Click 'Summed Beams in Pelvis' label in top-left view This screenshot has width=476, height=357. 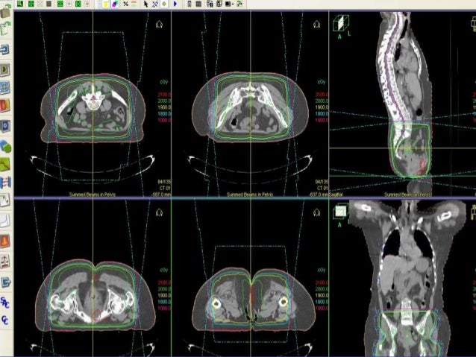[x=90, y=194]
